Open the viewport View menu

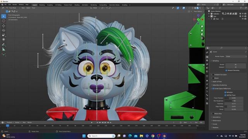click(x=23, y=8)
